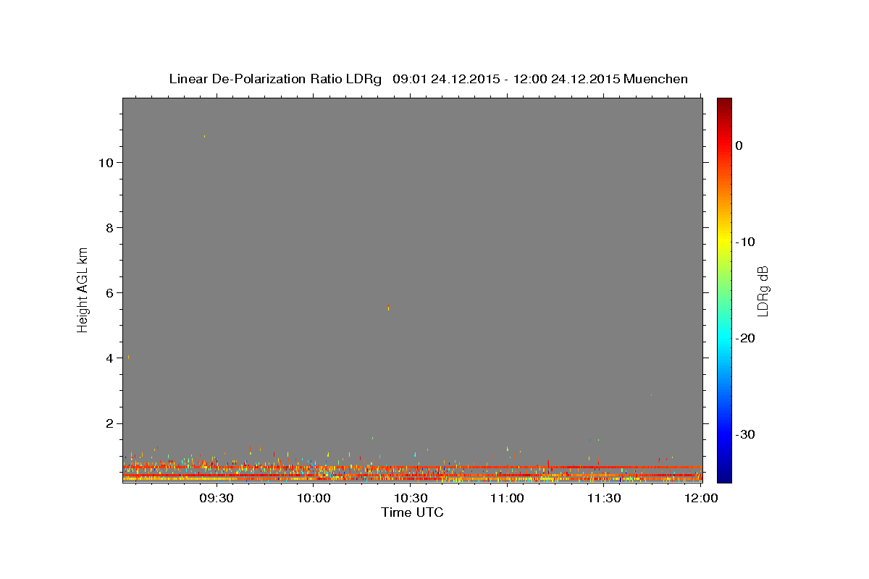
Task: Click the 10:00 time tick label
Action: [314, 498]
